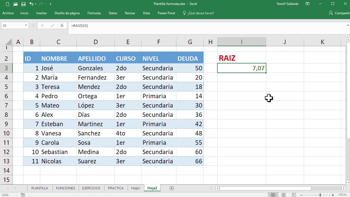Click the YoneY Gallardo account name
The image size is (350, 197).
[287, 4]
